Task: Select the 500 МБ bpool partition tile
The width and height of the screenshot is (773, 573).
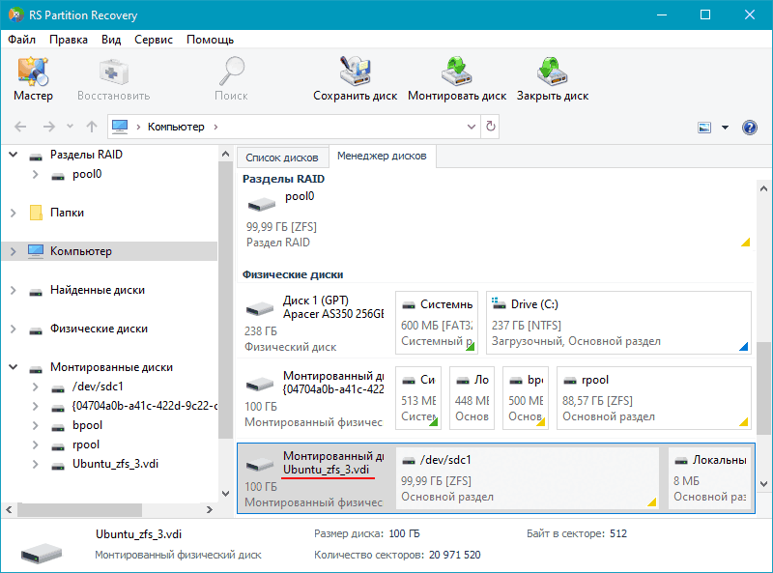Action: [x=526, y=398]
